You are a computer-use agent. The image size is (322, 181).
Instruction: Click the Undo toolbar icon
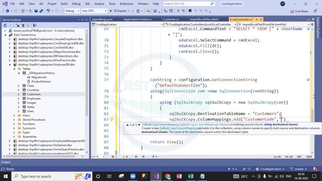(48, 11)
